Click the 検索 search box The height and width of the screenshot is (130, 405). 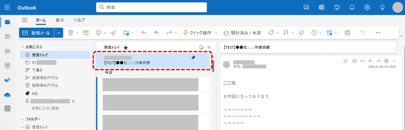(151, 7)
